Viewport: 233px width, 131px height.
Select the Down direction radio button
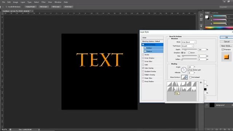[189, 53]
